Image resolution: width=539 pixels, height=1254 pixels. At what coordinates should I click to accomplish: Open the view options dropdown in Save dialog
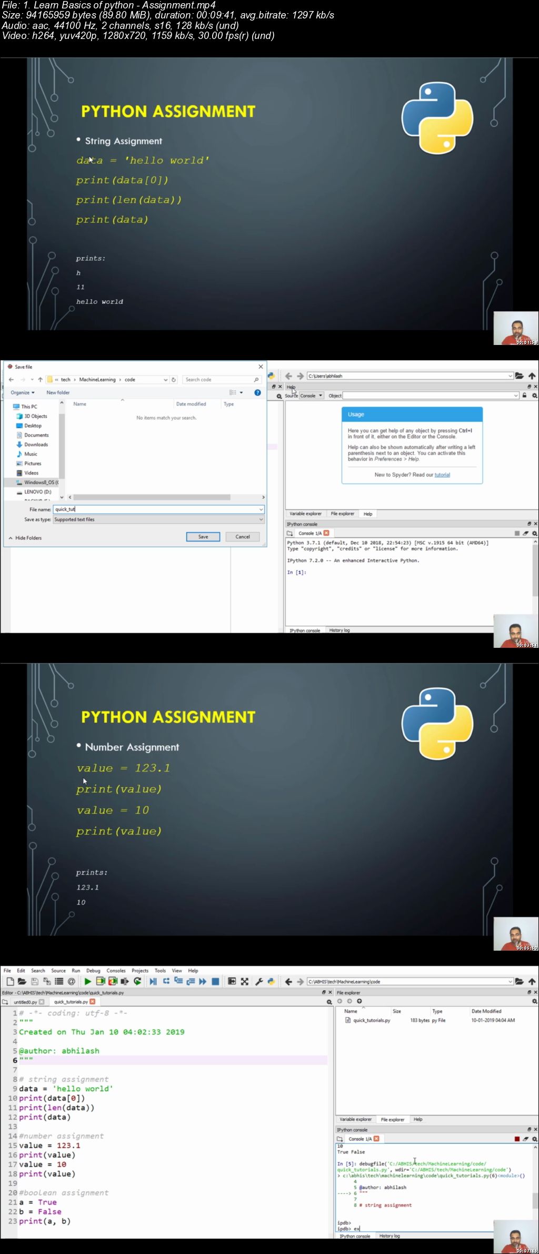coord(242,392)
